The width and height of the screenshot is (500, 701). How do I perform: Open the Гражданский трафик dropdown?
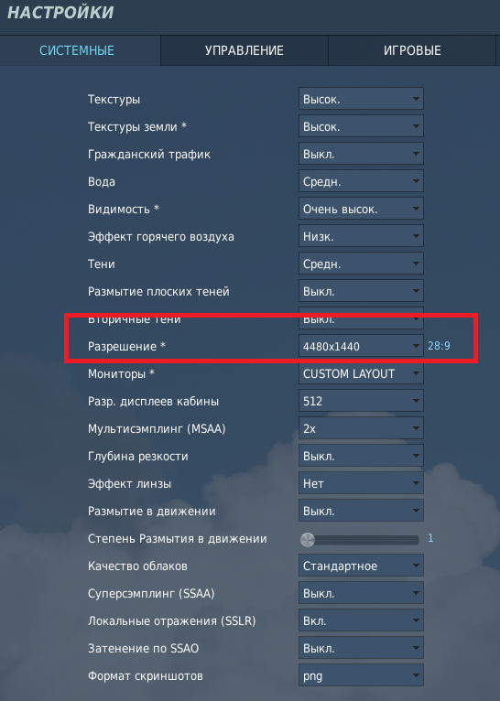tap(361, 154)
